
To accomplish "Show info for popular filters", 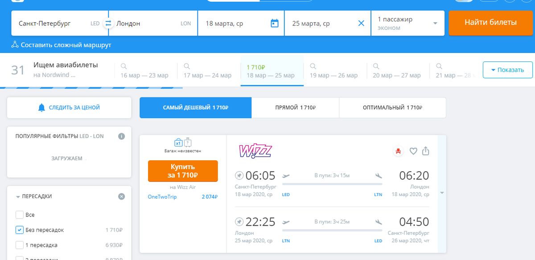I will 121,136.
